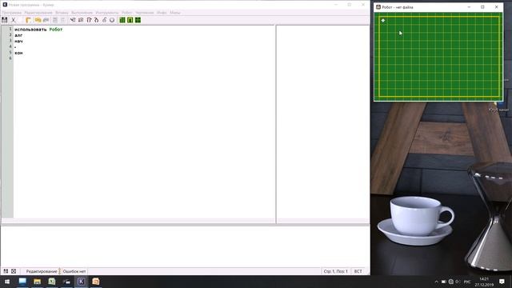Close the Robot window
The height and width of the screenshot is (288, 512).
(496, 7)
